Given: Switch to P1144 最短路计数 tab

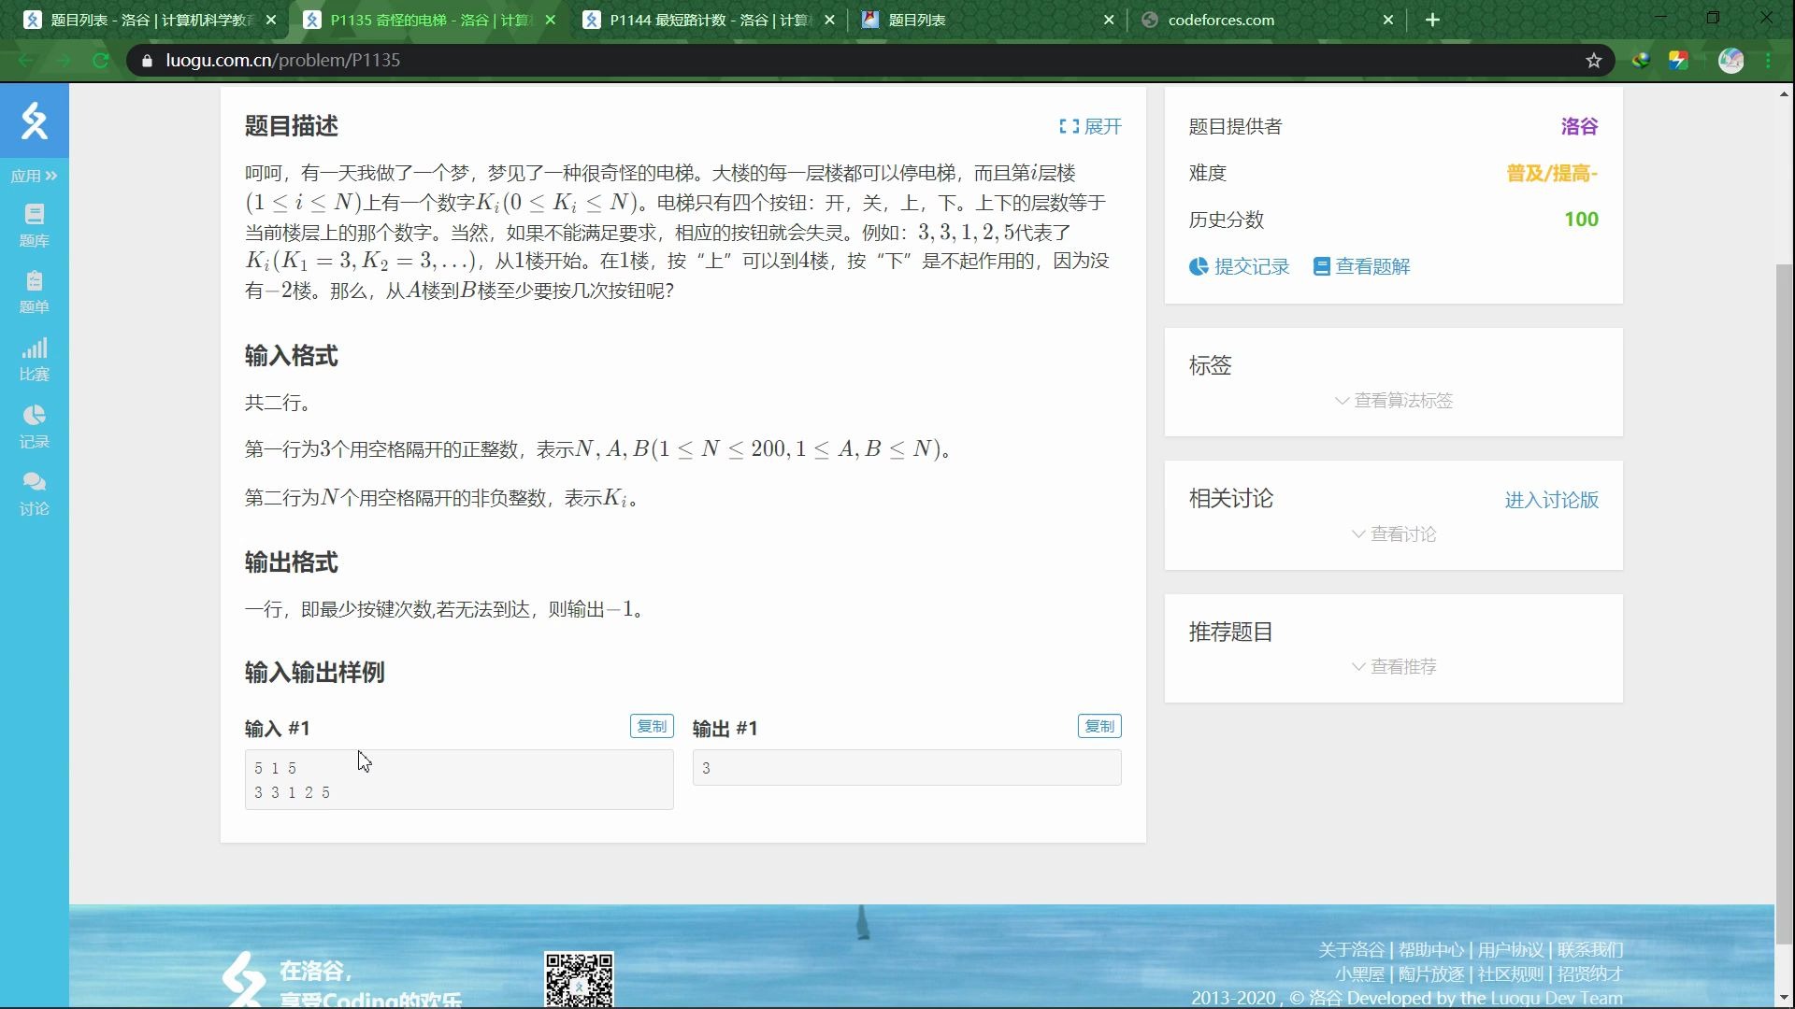Looking at the screenshot, I should point(709,20).
